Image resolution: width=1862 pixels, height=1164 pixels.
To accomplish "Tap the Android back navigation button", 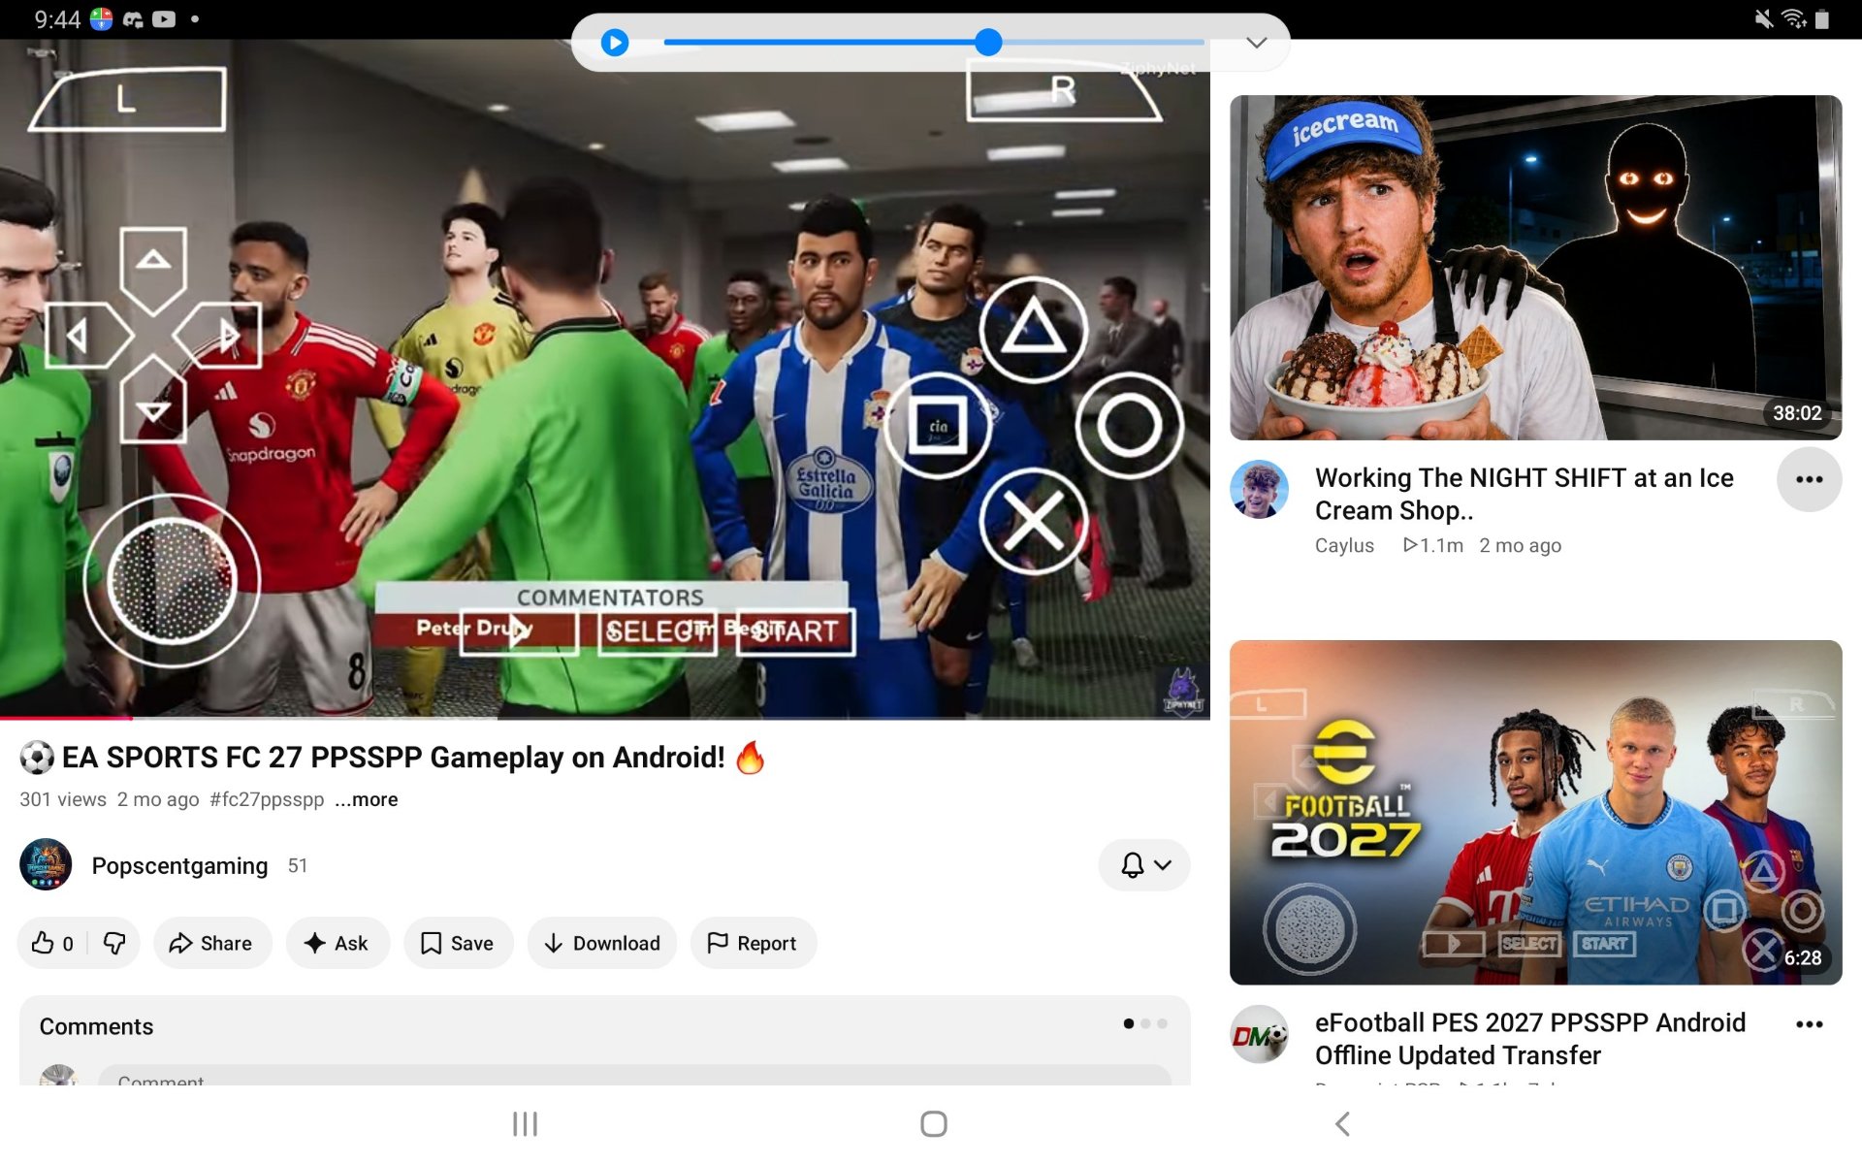I will click(x=1342, y=1123).
